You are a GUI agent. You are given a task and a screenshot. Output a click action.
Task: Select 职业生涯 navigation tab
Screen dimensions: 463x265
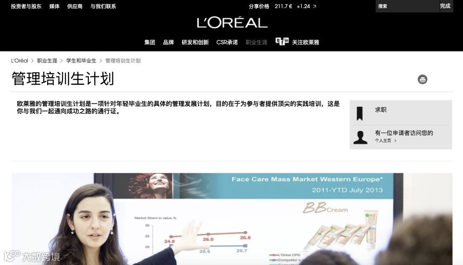256,42
